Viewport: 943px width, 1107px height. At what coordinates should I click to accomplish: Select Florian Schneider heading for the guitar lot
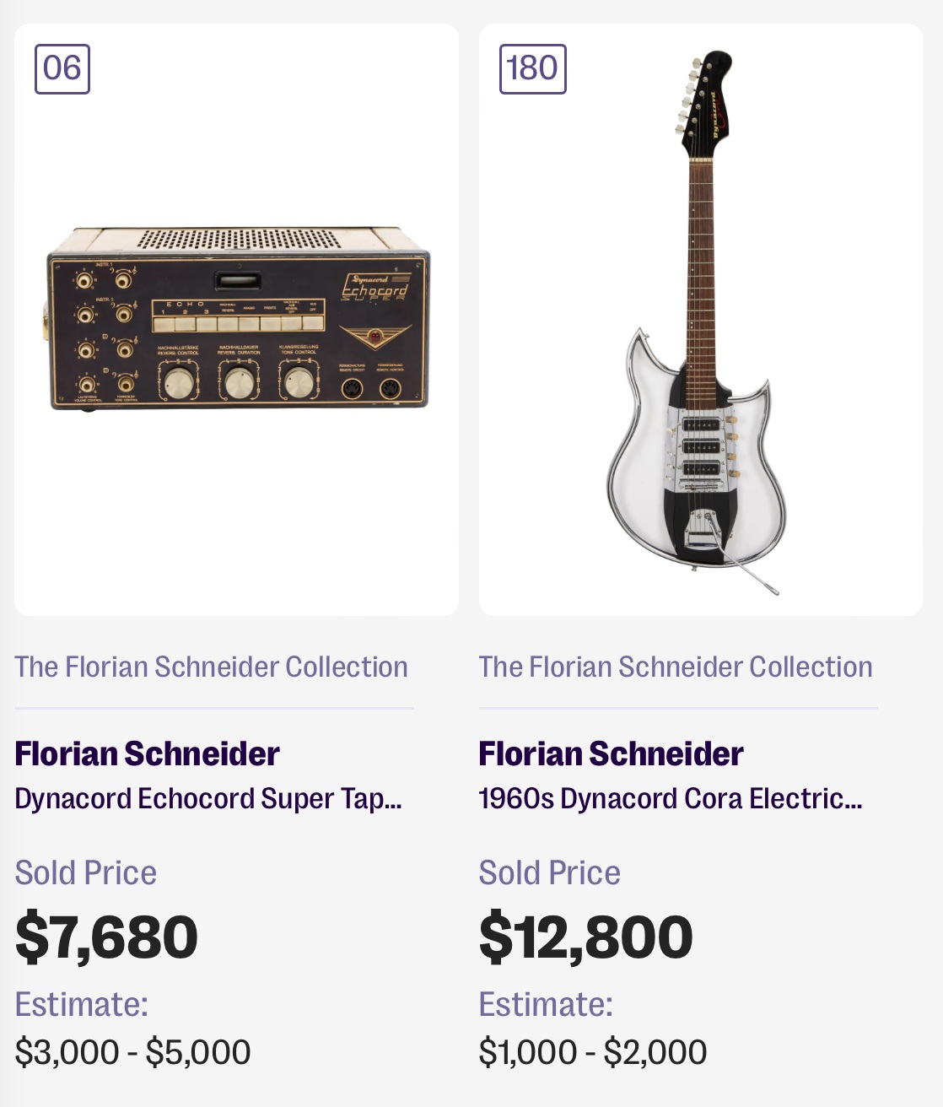click(x=611, y=753)
